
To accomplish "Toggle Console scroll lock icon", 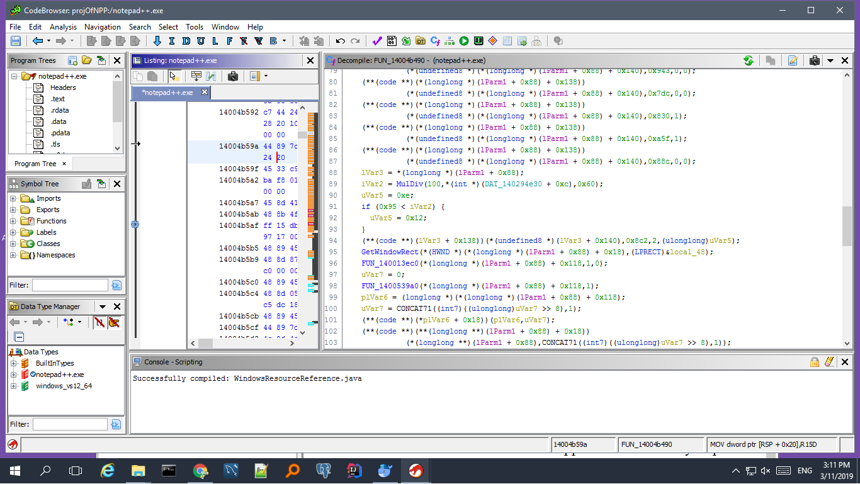I will point(815,362).
